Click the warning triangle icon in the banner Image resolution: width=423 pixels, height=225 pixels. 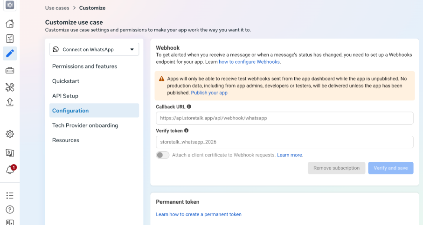pos(161,79)
